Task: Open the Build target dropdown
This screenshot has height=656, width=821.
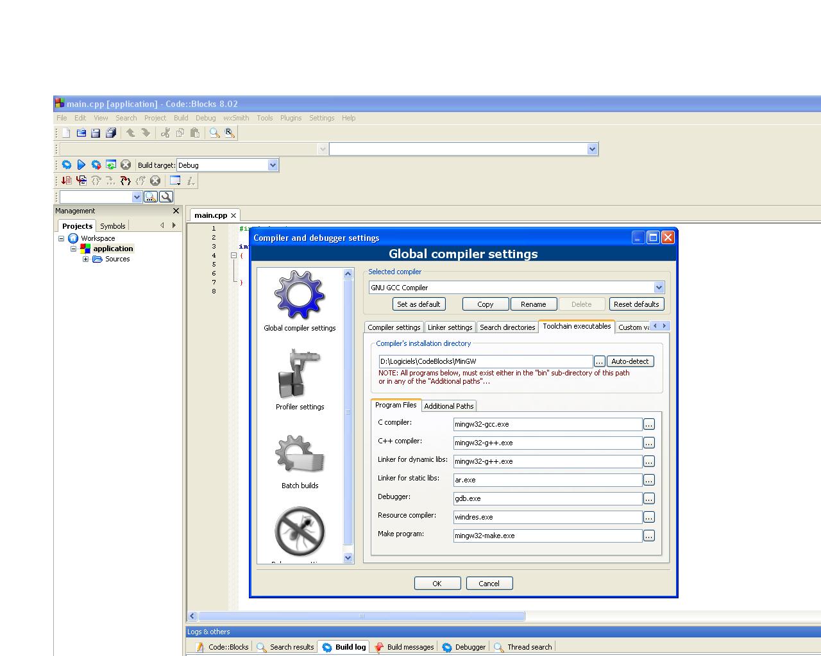Action: pyautogui.click(x=273, y=165)
